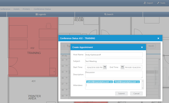
Task: Click the Host Name input field
Action: (114, 55)
